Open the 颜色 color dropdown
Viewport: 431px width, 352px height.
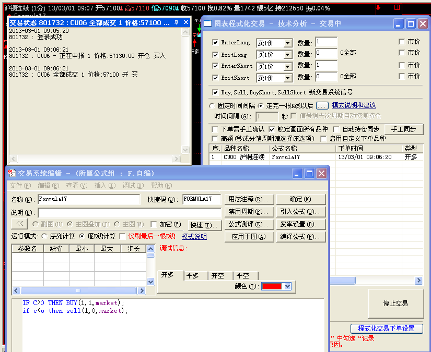coord(288,286)
